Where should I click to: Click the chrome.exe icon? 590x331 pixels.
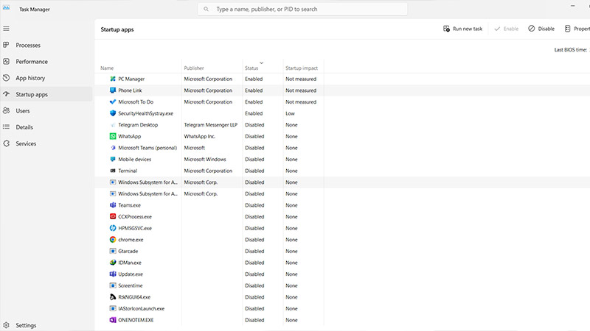pos(113,240)
